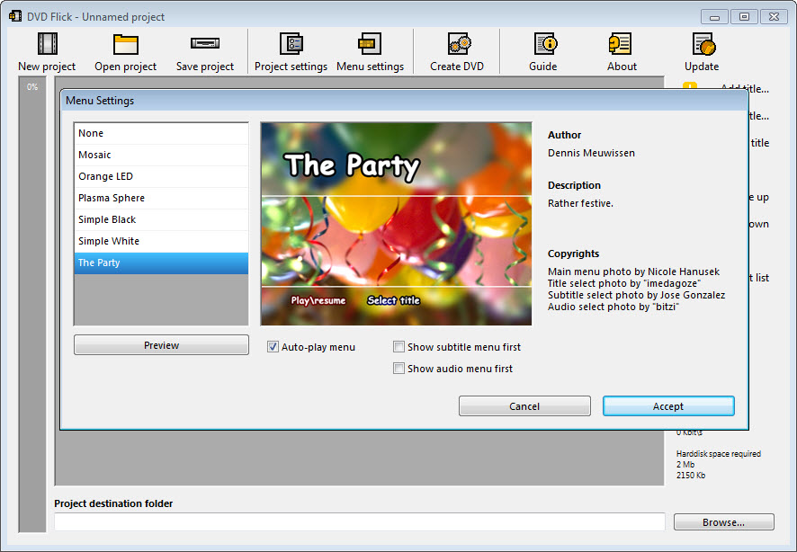Image resolution: width=797 pixels, height=552 pixels.
Task: Check Show subtitle menu first
Action: pos(398,346)
